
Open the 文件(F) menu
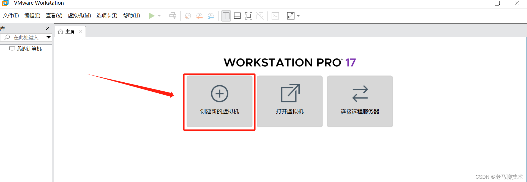(x=11, y=16)
